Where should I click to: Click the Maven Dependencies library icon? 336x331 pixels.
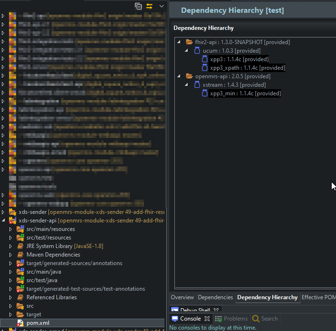coord(20,255)
